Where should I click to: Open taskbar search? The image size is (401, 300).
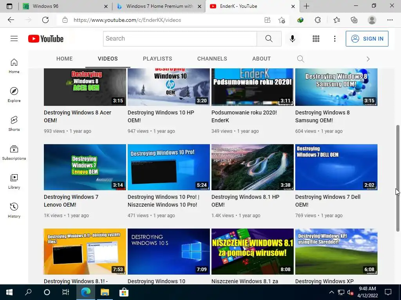pos(28,292)
